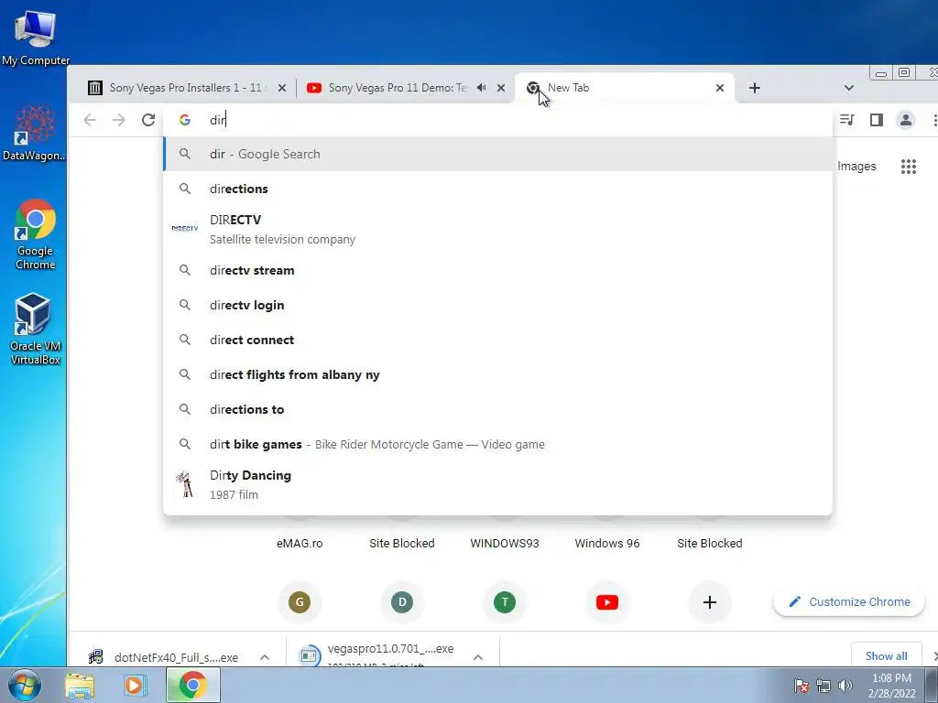
Task: Pick the 'directv login' suggestion
Action: (x=497, y=305)
